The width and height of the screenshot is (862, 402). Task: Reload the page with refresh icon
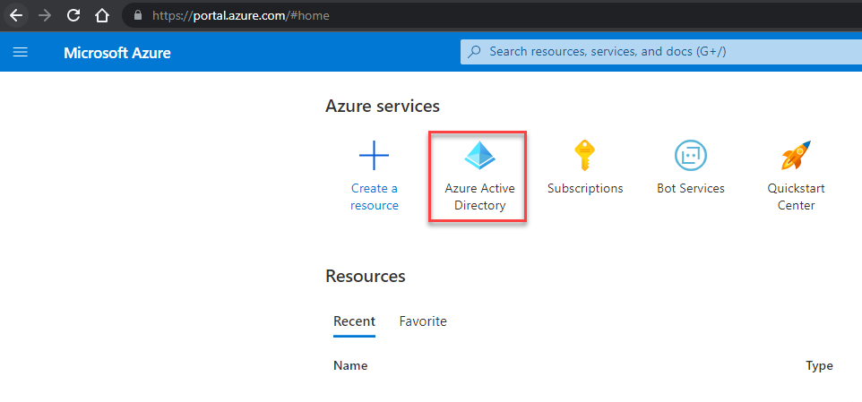(x=73, y=15)
